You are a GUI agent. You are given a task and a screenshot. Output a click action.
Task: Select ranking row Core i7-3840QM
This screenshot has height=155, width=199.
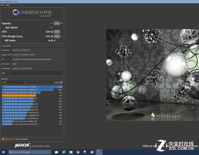[x=32, y=116]
